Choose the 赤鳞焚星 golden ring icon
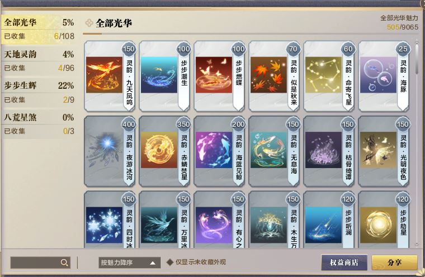This screenshot has width=425, height=277. (x=159, y=150)
